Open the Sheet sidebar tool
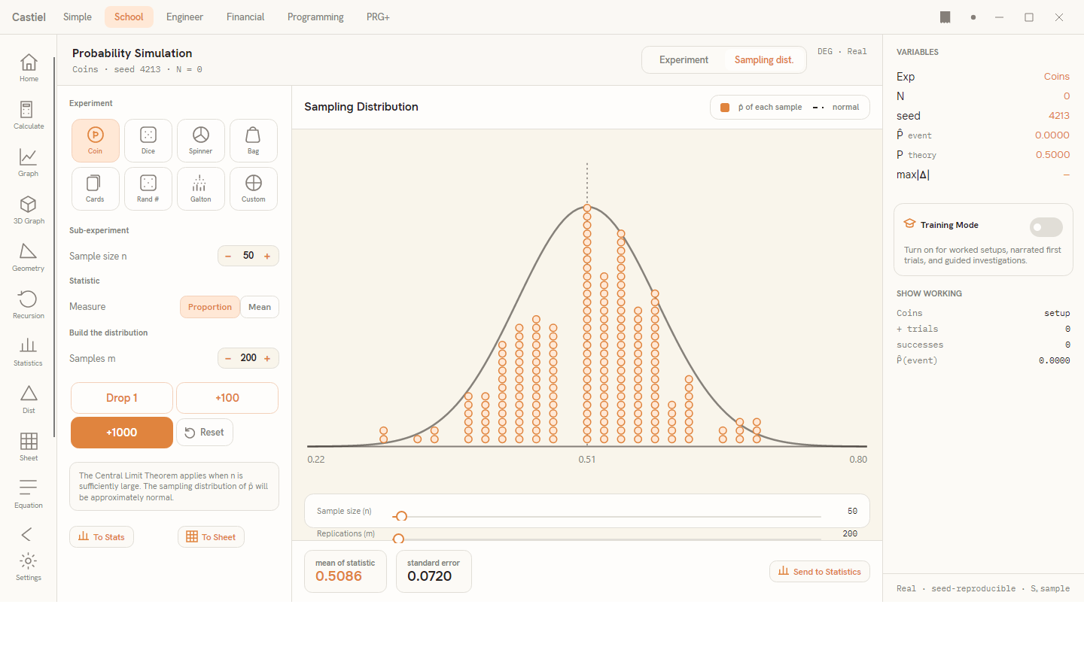Image resolution: width=1084 pixels, height=647 pixels. pos(29,447)
